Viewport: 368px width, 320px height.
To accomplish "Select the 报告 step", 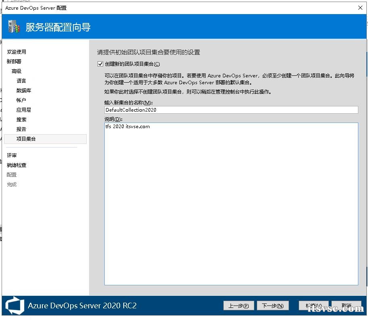I will coord(21,129).
